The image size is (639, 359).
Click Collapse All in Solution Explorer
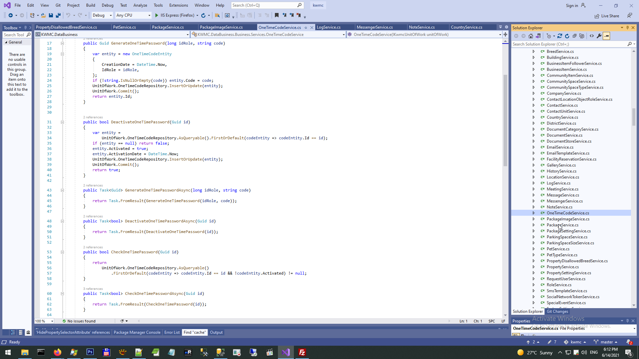574,36
